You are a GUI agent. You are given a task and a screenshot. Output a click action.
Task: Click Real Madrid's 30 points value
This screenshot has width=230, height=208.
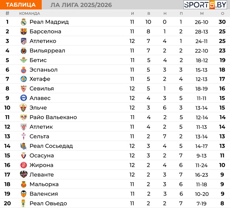coord(222,22)
